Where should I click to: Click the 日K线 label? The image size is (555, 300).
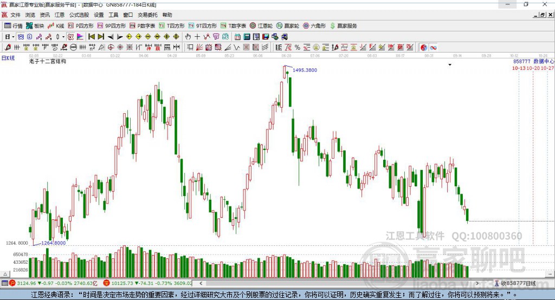[x=8, y=58]
